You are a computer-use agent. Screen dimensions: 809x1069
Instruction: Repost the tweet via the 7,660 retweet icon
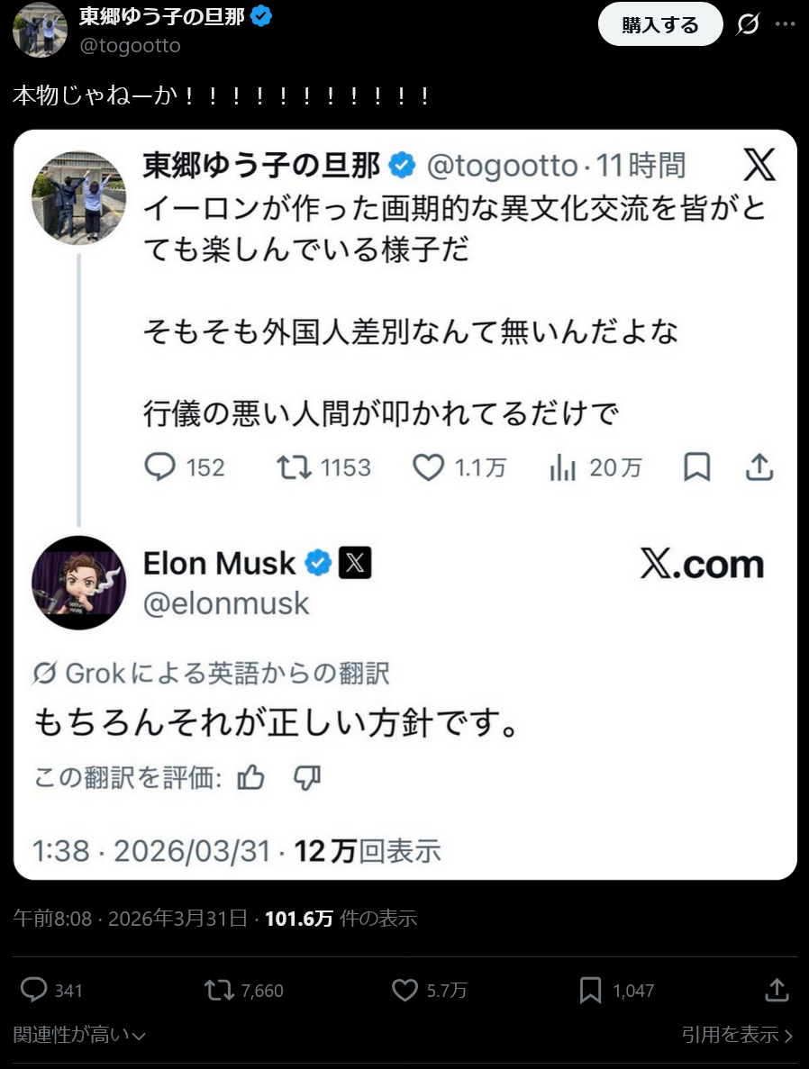point(218,990)
